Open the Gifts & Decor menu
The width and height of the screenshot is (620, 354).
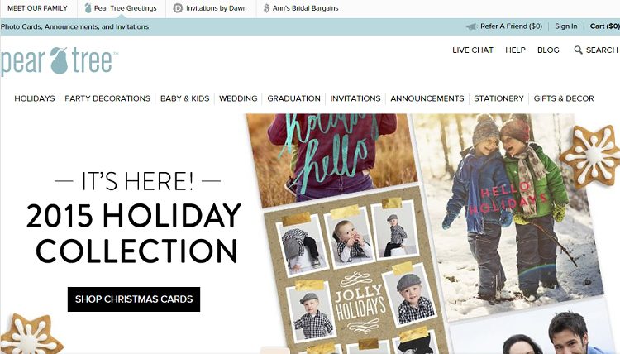(x=564, y=98)
